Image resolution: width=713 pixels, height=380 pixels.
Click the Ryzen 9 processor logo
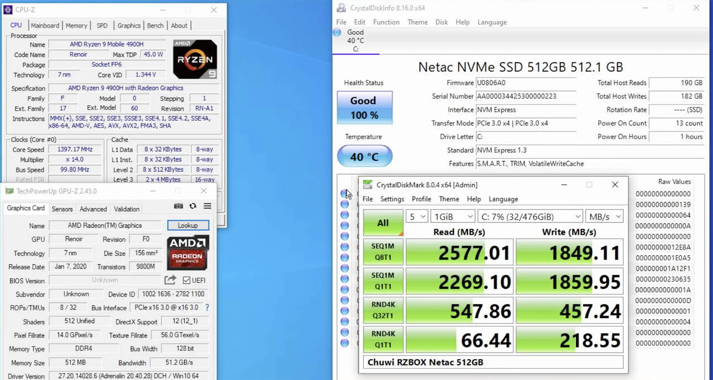coord(195,59)
